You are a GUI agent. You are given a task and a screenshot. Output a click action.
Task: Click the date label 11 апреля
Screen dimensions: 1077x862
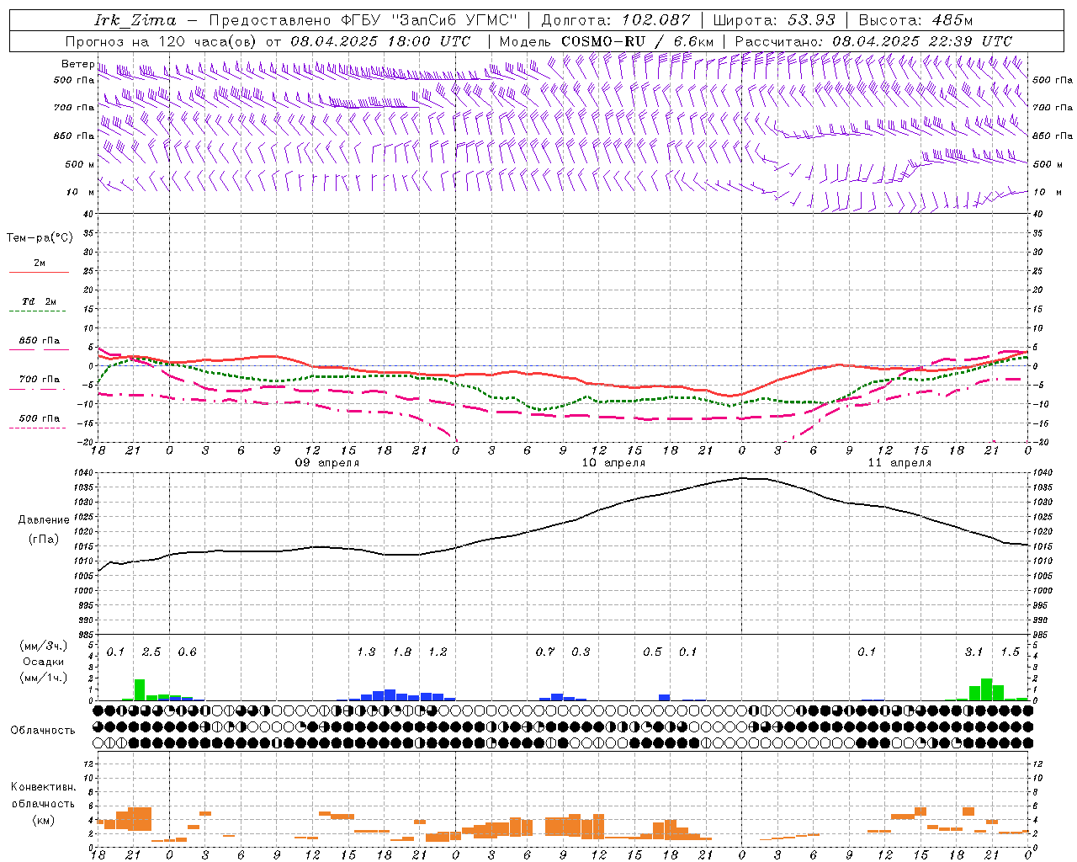click(899, 463)
